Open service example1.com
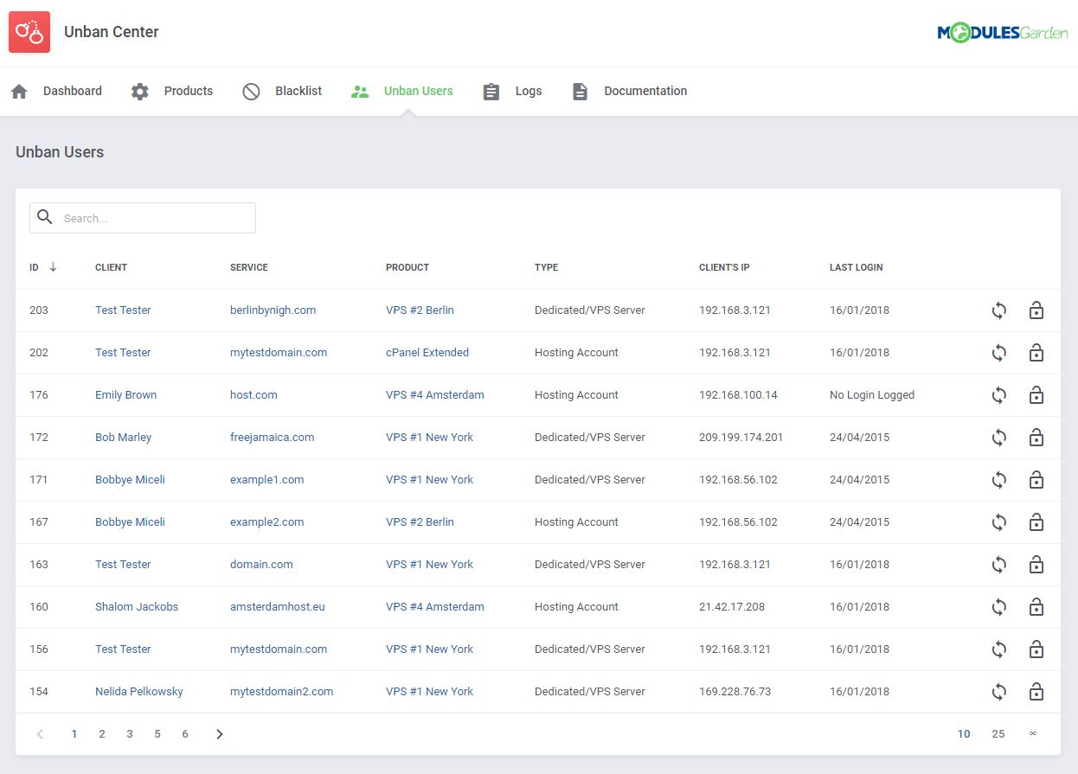The height and width of the screenshot is (774, 1078). 267,480
